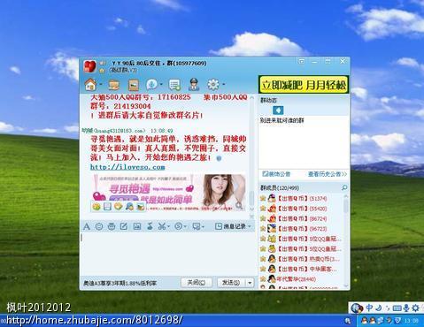
Task: Open the http://iloveso.com link
Action: 127,167
